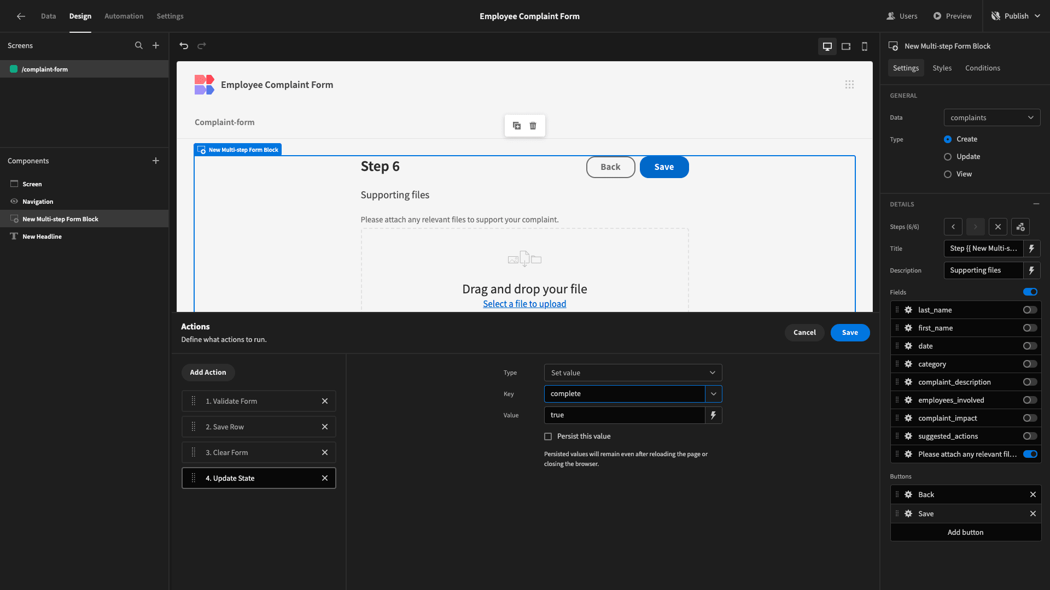
Task: Collapse the Details section
Action: point(1036,204)
